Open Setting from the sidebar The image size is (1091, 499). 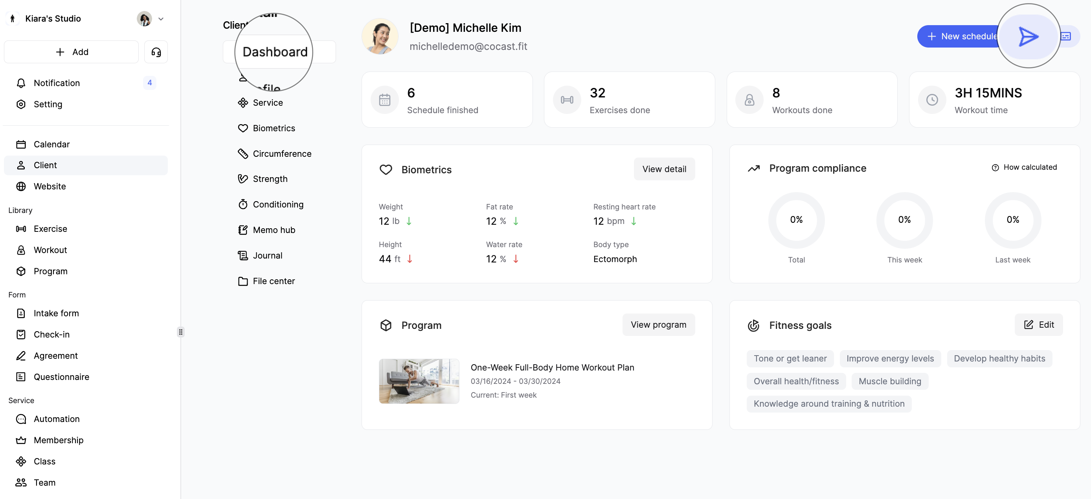click(x=48, y=104)
